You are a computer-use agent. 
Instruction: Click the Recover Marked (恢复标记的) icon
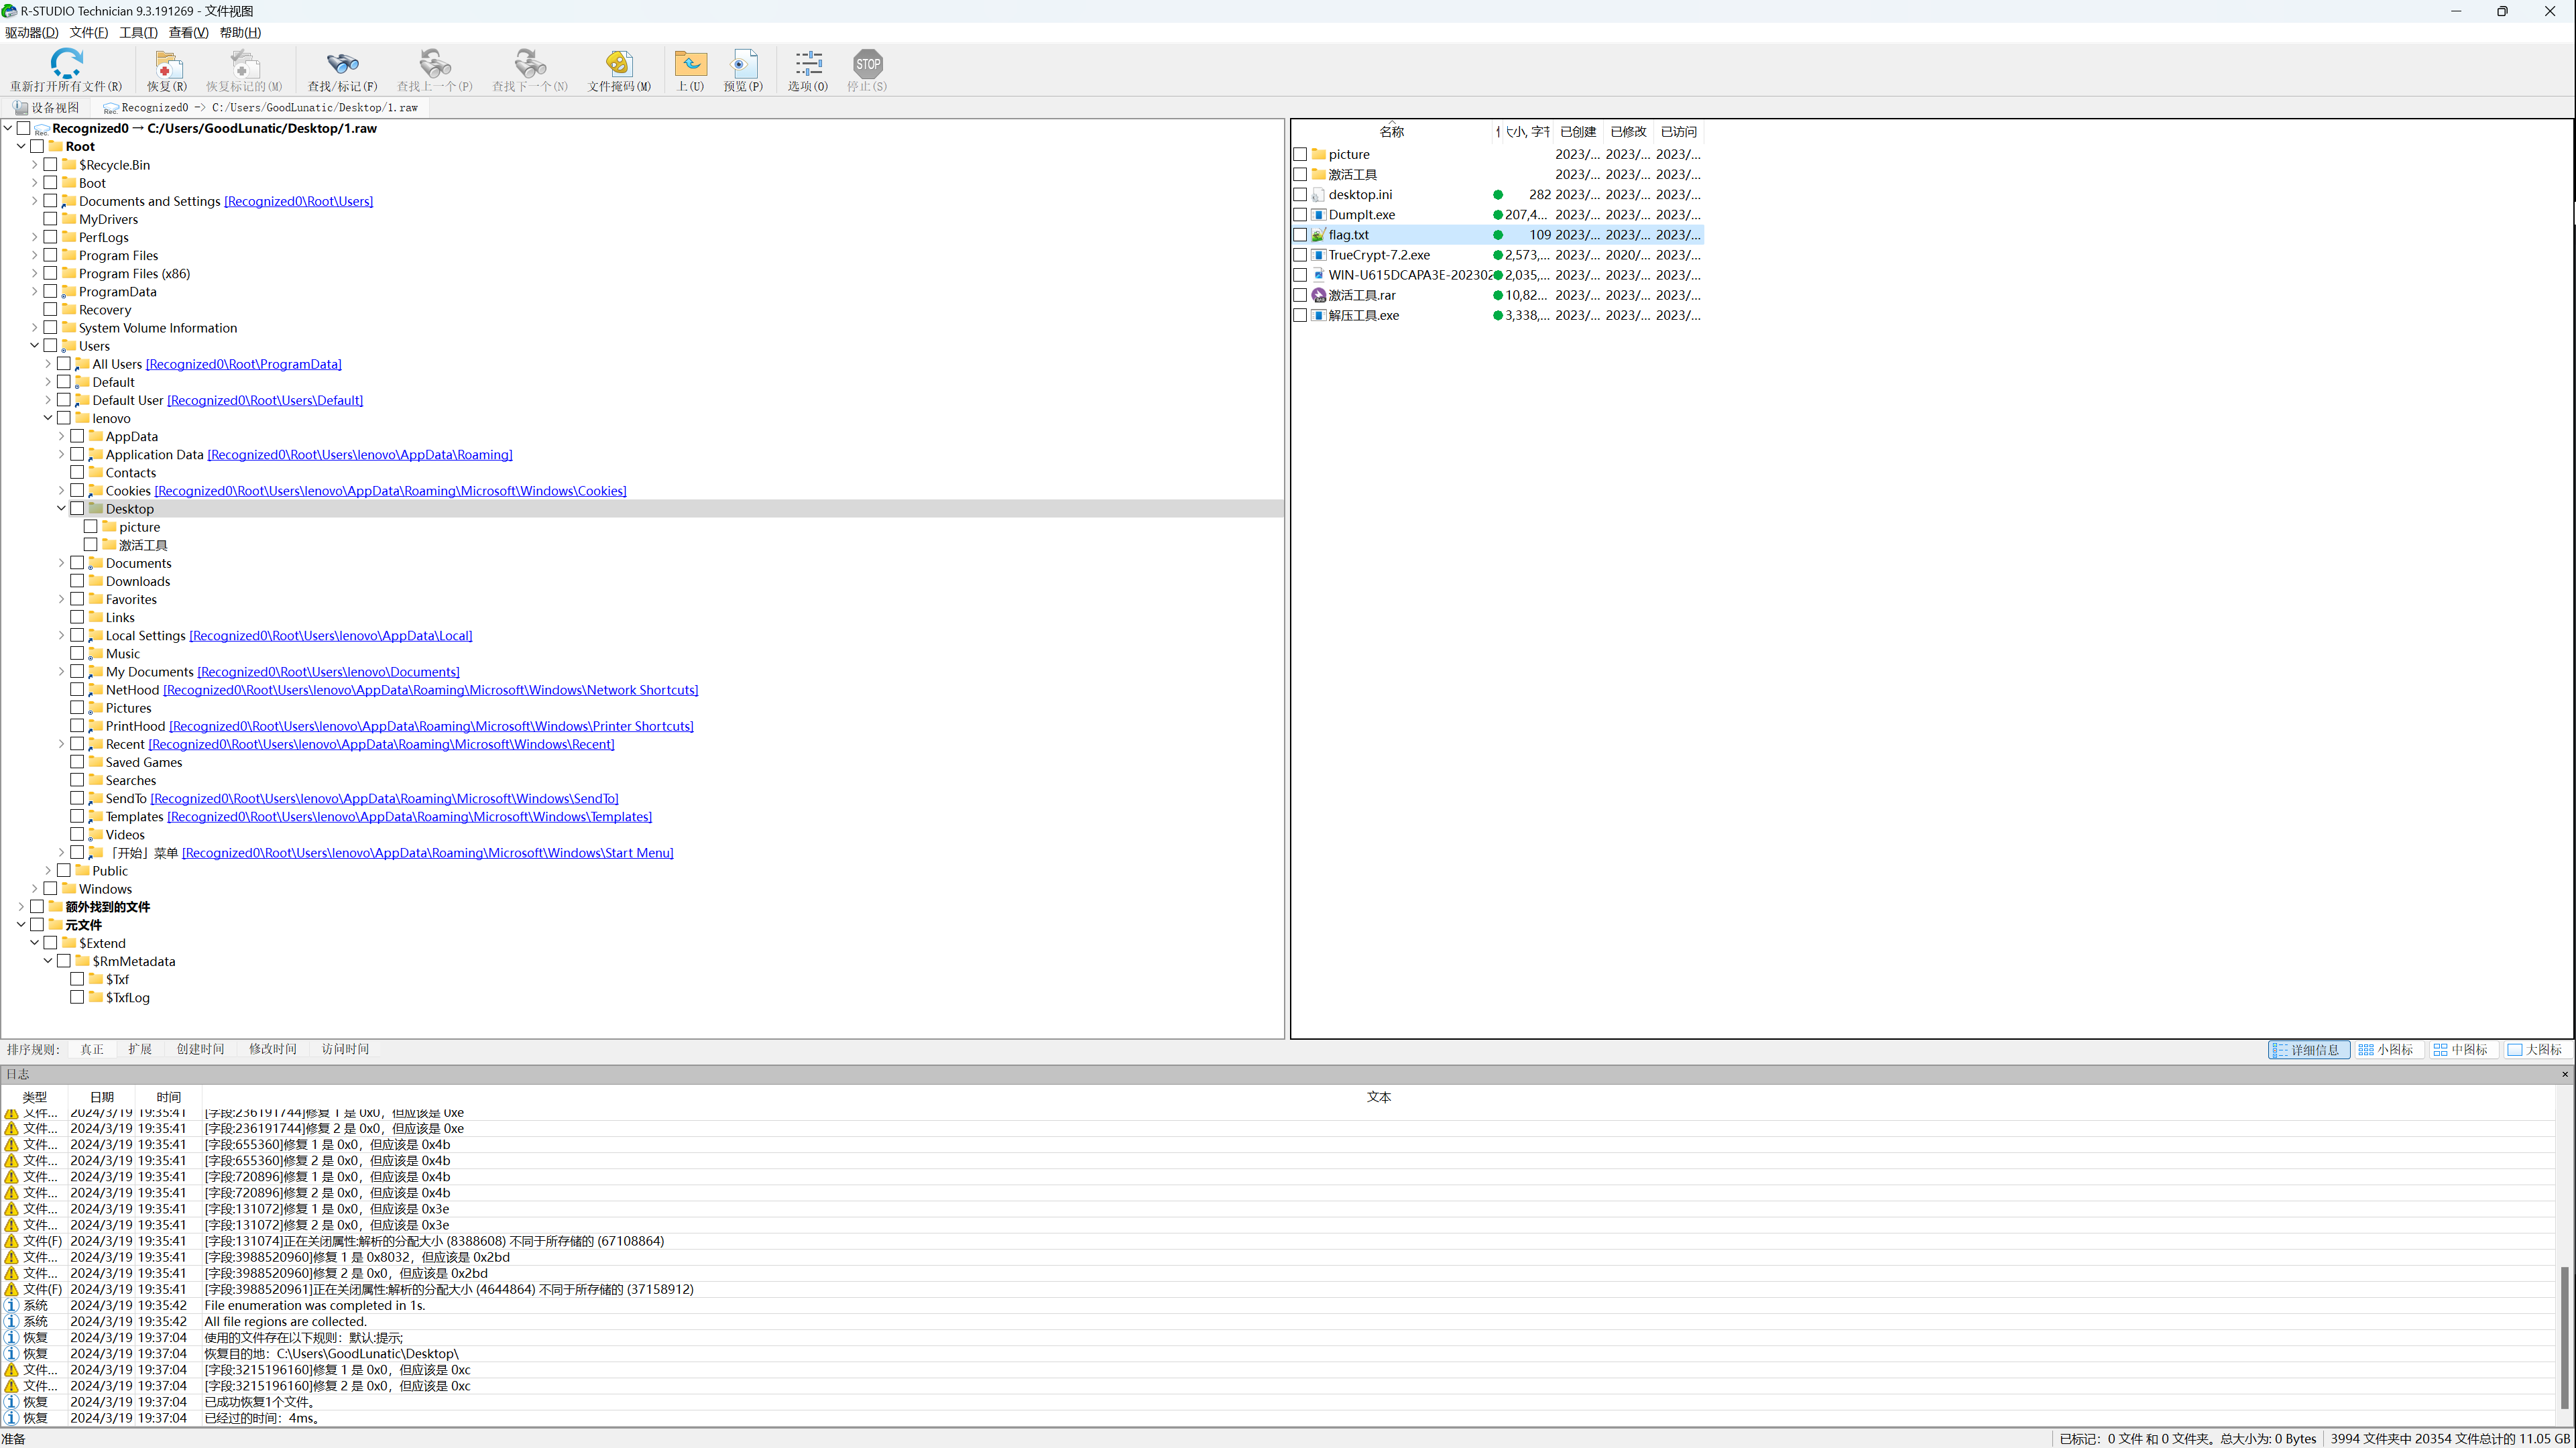pyautogui.click(x=244, y=64)
